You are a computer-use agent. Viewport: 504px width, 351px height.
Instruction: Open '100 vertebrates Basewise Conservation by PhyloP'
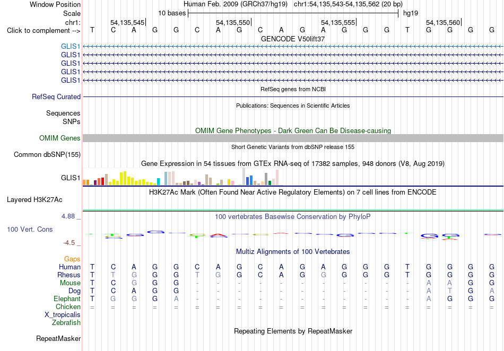click(293, 217)
